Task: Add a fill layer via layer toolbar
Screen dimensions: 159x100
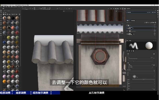Action: 150,23
